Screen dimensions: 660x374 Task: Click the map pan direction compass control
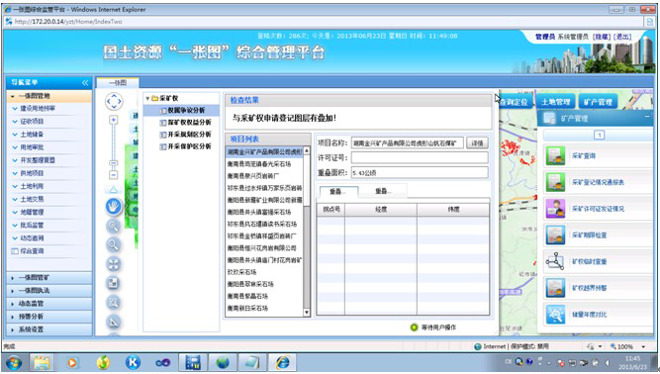[114, 102]
